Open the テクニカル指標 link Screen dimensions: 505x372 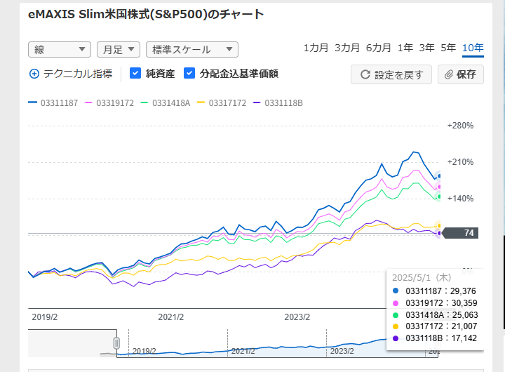click(x=78, y=74)
